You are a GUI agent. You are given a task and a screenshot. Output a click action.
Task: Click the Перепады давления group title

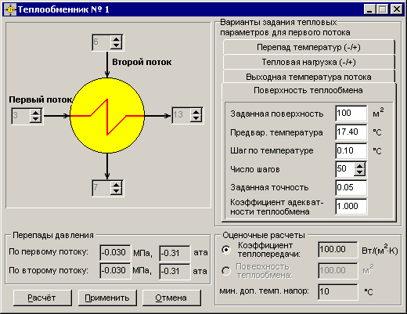click(x=53, y=236)
